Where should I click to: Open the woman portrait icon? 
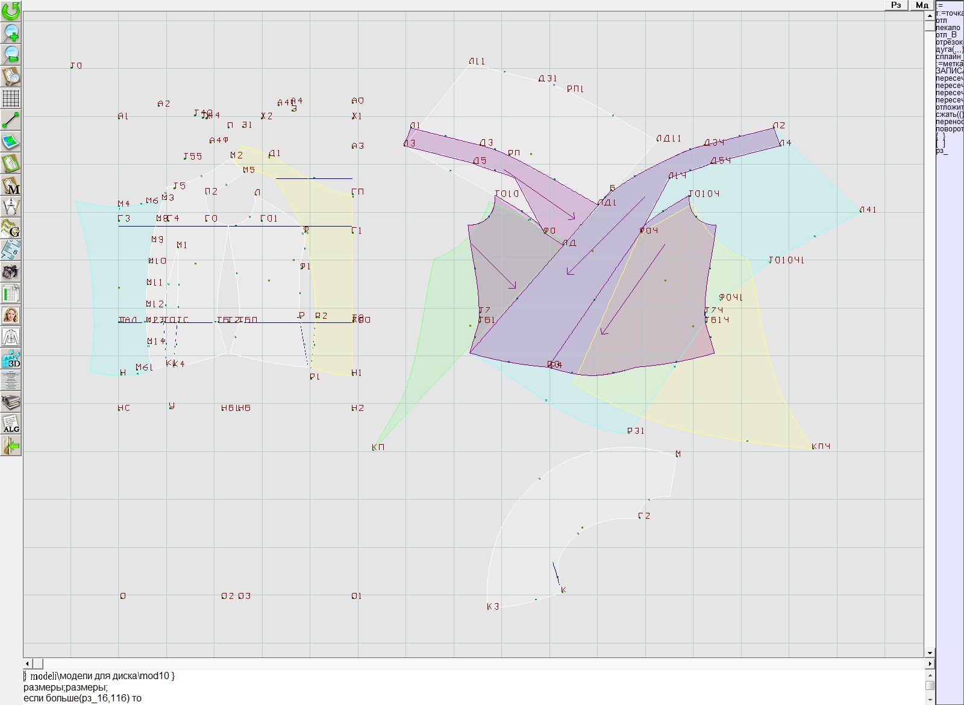pos(11,316)
